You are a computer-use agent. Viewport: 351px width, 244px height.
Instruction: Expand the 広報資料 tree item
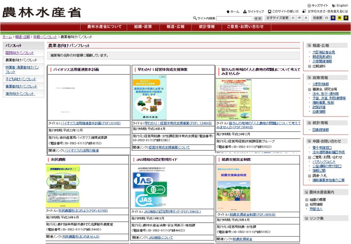coord(309,66)
